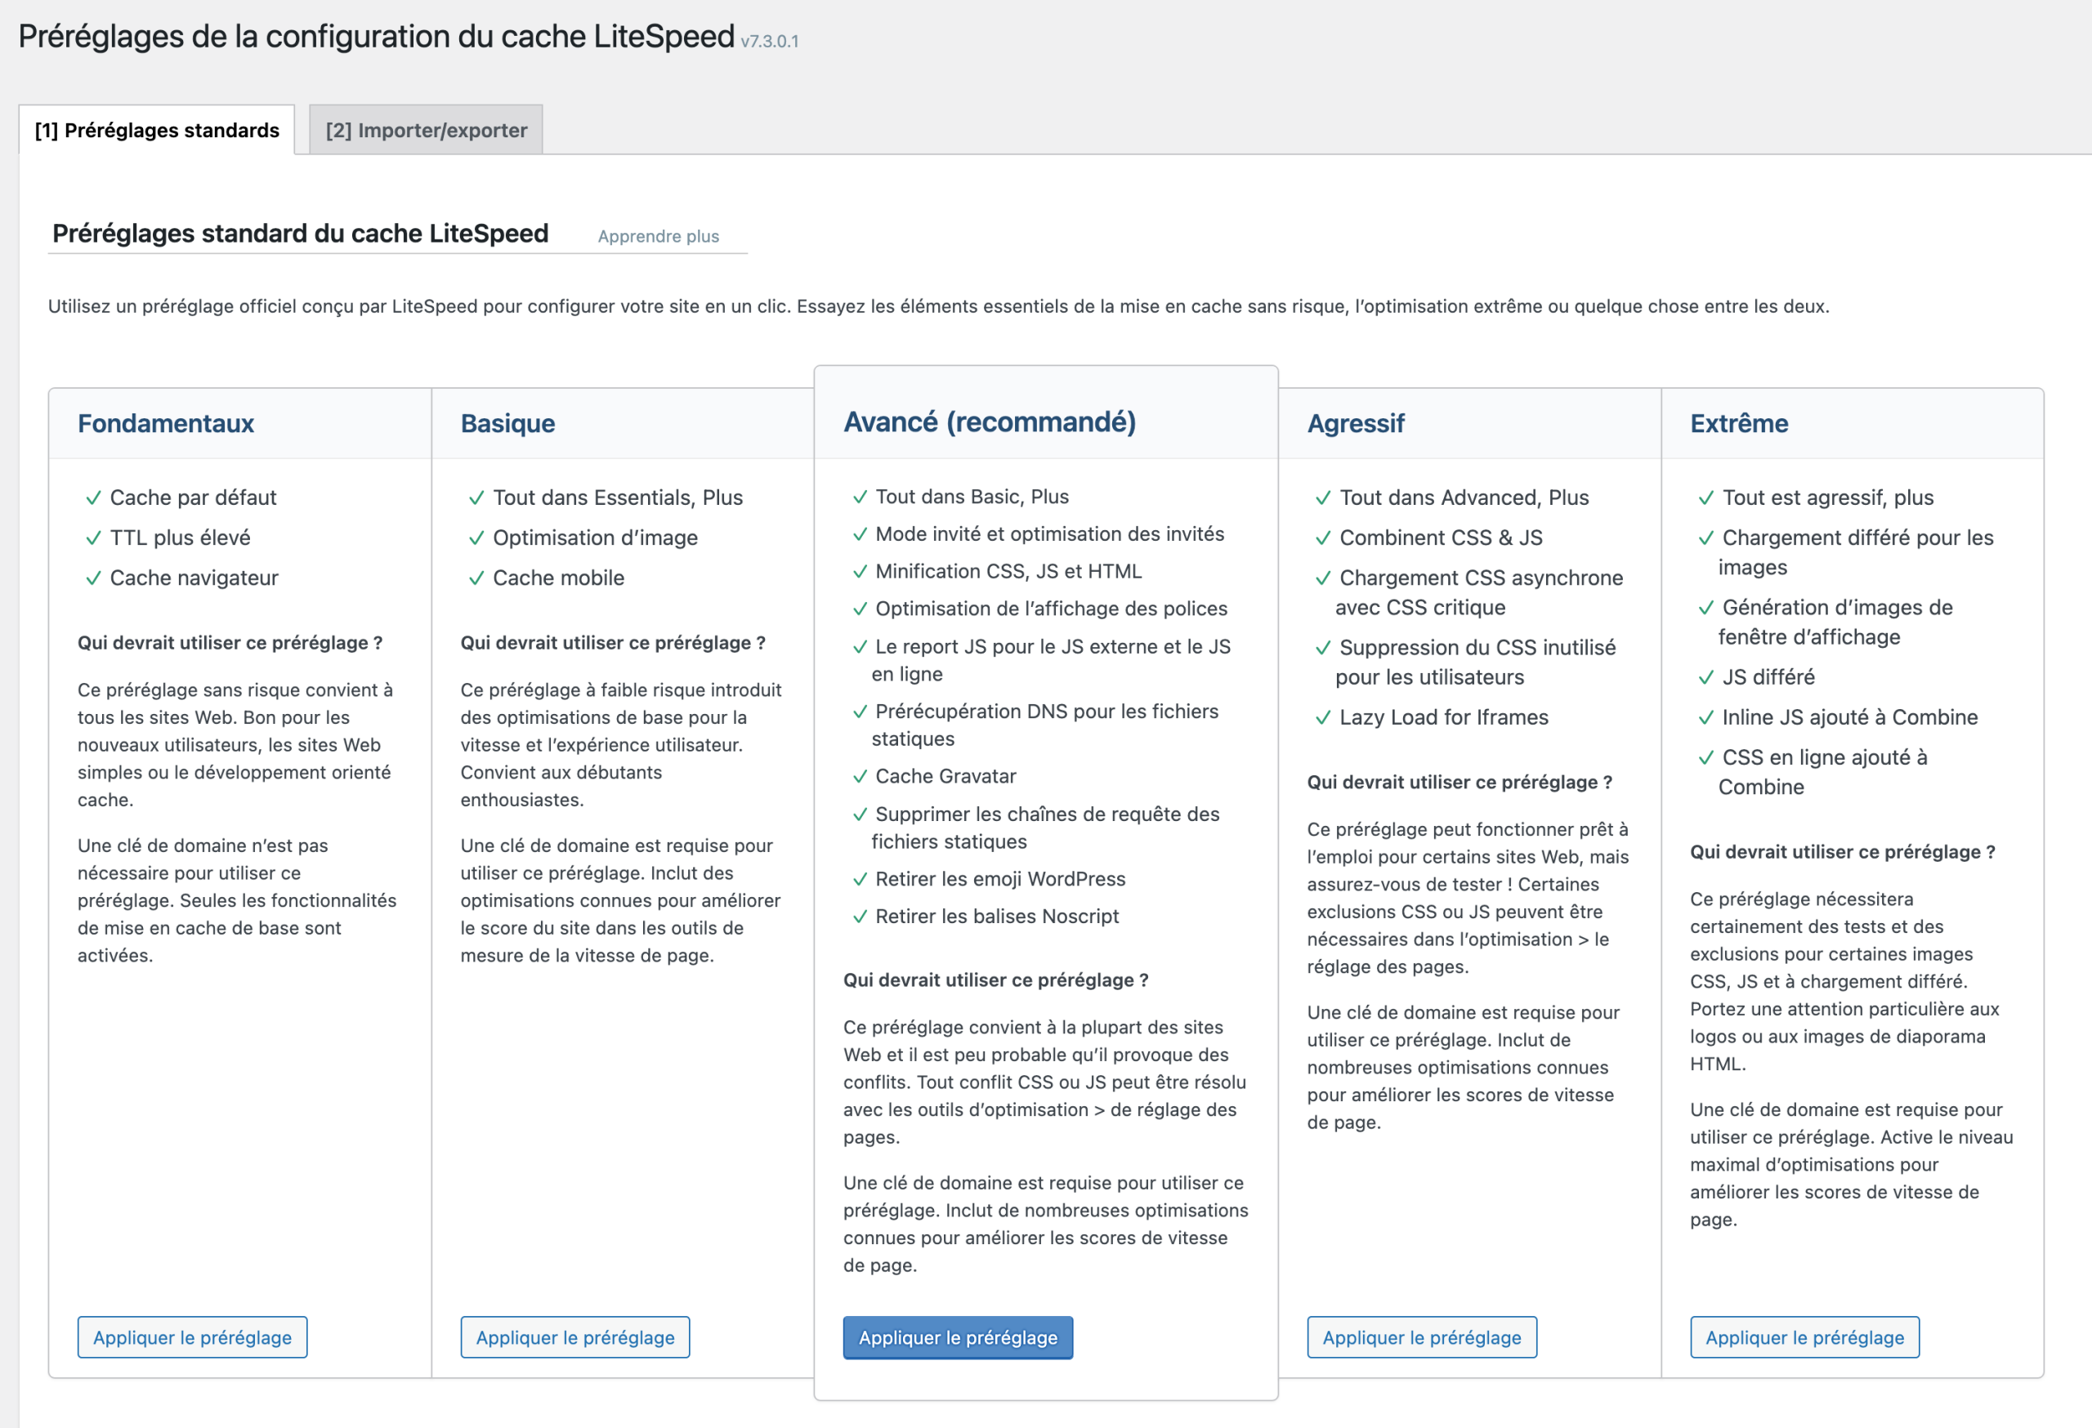Switch to the [2] Importer/exporter tab
Image resolution: width=2092 pixels, height=1428 pixels.
(x=426, y=130)
